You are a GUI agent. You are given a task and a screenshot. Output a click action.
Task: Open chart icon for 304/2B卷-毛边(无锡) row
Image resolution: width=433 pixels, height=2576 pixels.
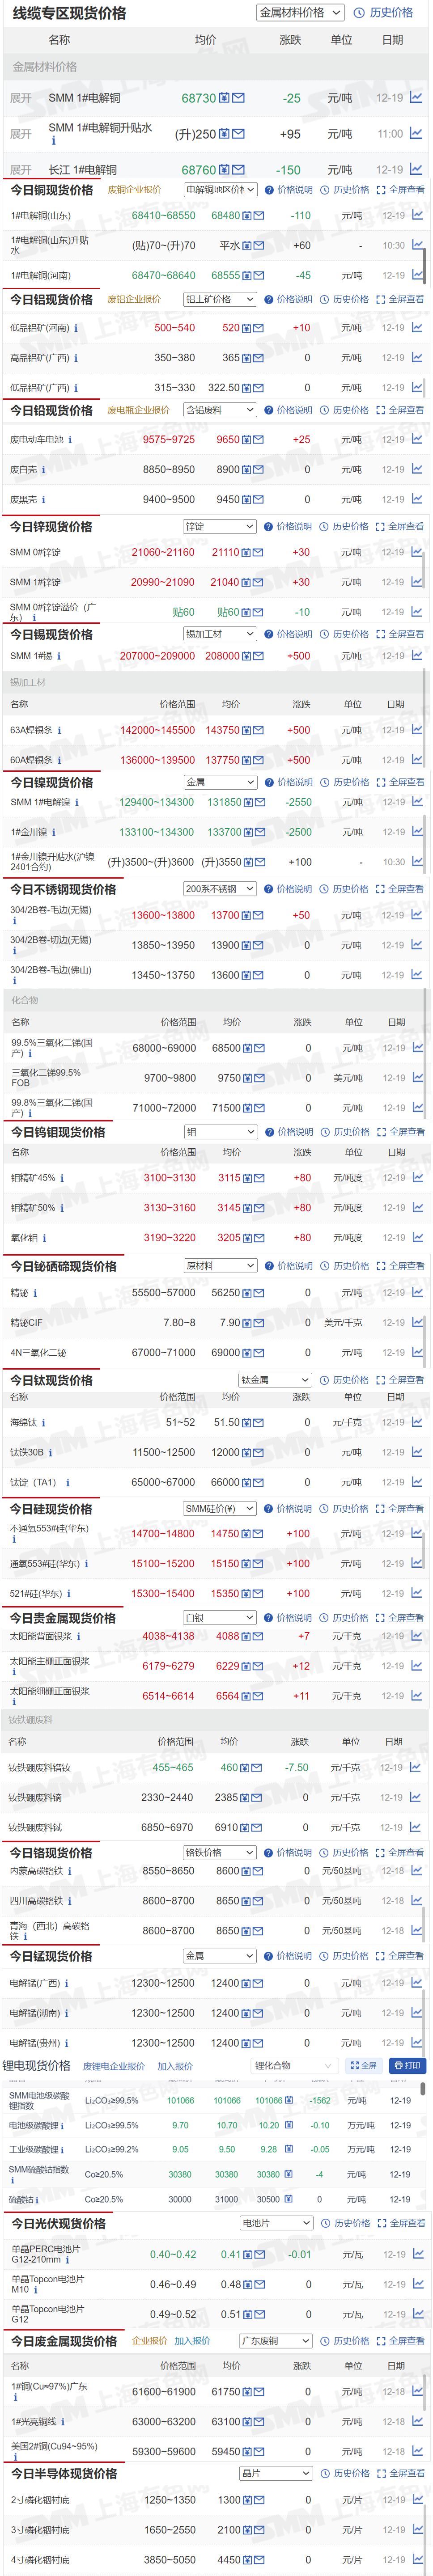[418, 915]
